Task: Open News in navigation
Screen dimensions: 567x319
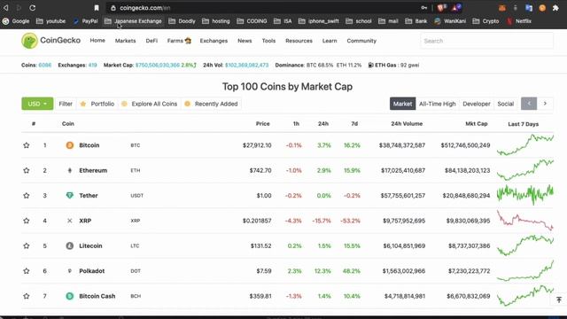Action: (x=245, y=41)
